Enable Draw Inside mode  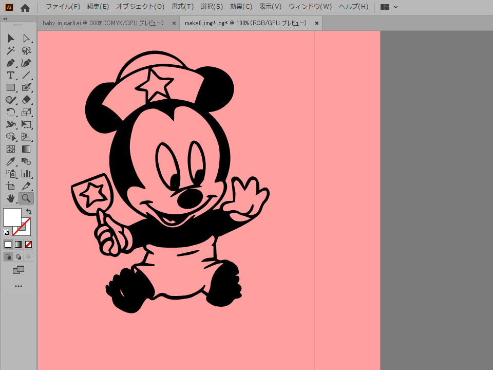28,257
